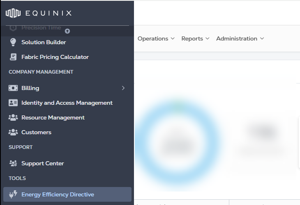This screenshot has width=300, height=205.
Task: Open Solution Builder
Action: (44, 42)
